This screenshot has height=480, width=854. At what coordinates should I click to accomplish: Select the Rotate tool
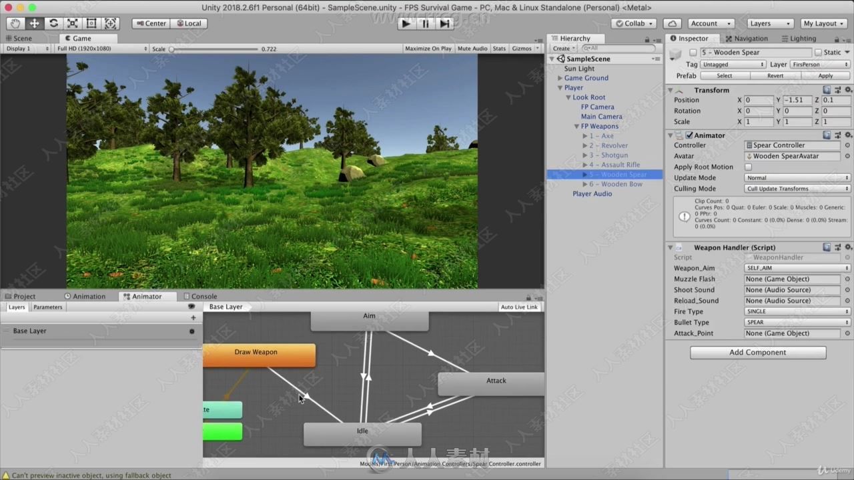tap(53, 23)
